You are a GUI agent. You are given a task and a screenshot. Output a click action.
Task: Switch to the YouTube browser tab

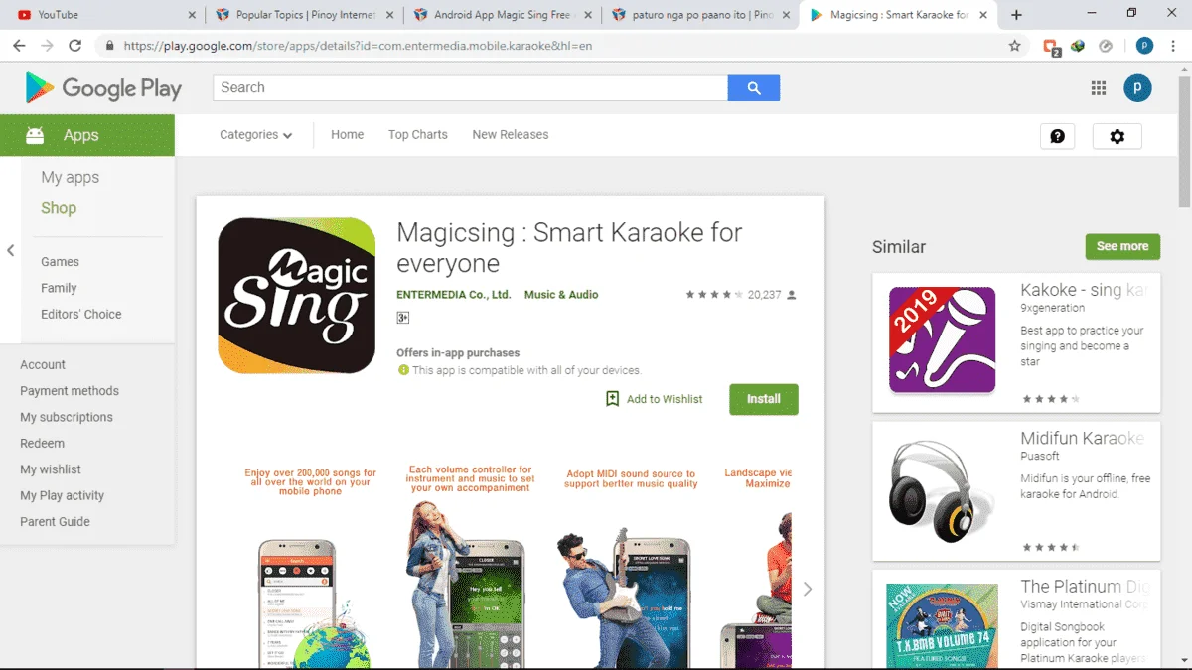[104, 15]
